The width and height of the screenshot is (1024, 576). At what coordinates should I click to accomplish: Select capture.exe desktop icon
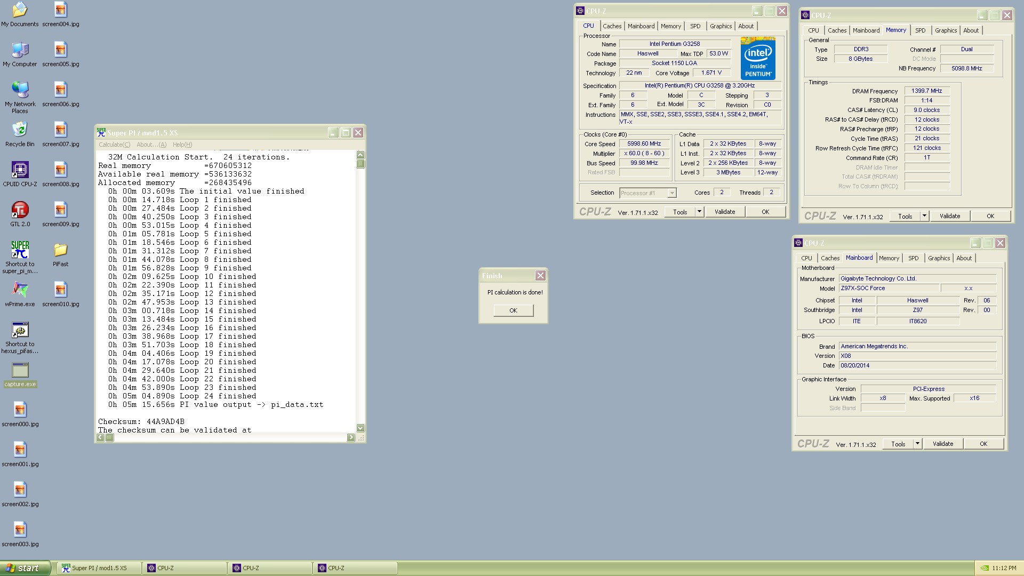coord(20,375)
